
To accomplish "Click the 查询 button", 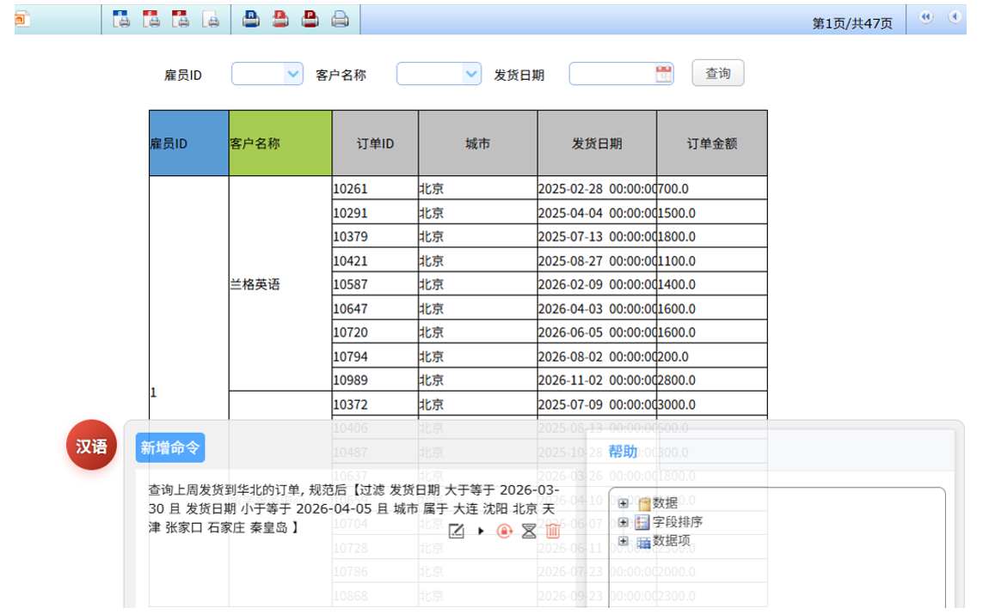I will coord(718,73).
